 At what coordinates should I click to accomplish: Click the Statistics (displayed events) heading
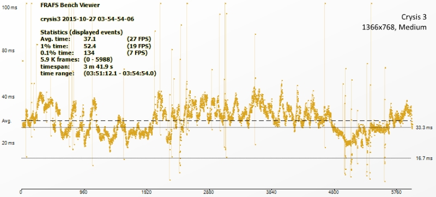pos(81,32)
